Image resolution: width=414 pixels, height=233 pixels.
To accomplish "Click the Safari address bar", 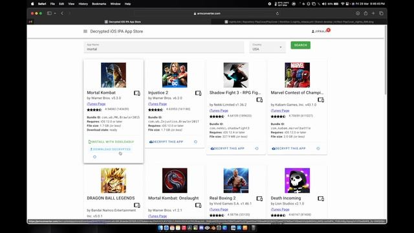I will [x=207, y=13].
